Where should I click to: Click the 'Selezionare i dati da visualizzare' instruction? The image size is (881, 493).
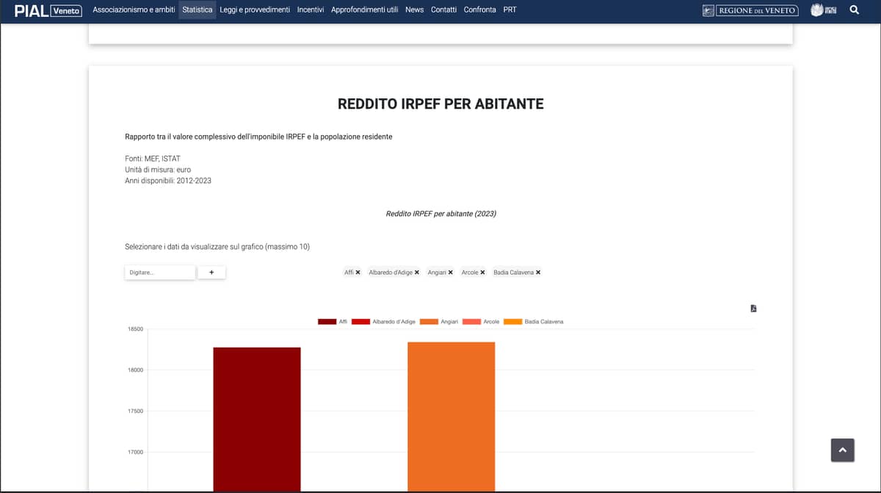click(217, 247)
